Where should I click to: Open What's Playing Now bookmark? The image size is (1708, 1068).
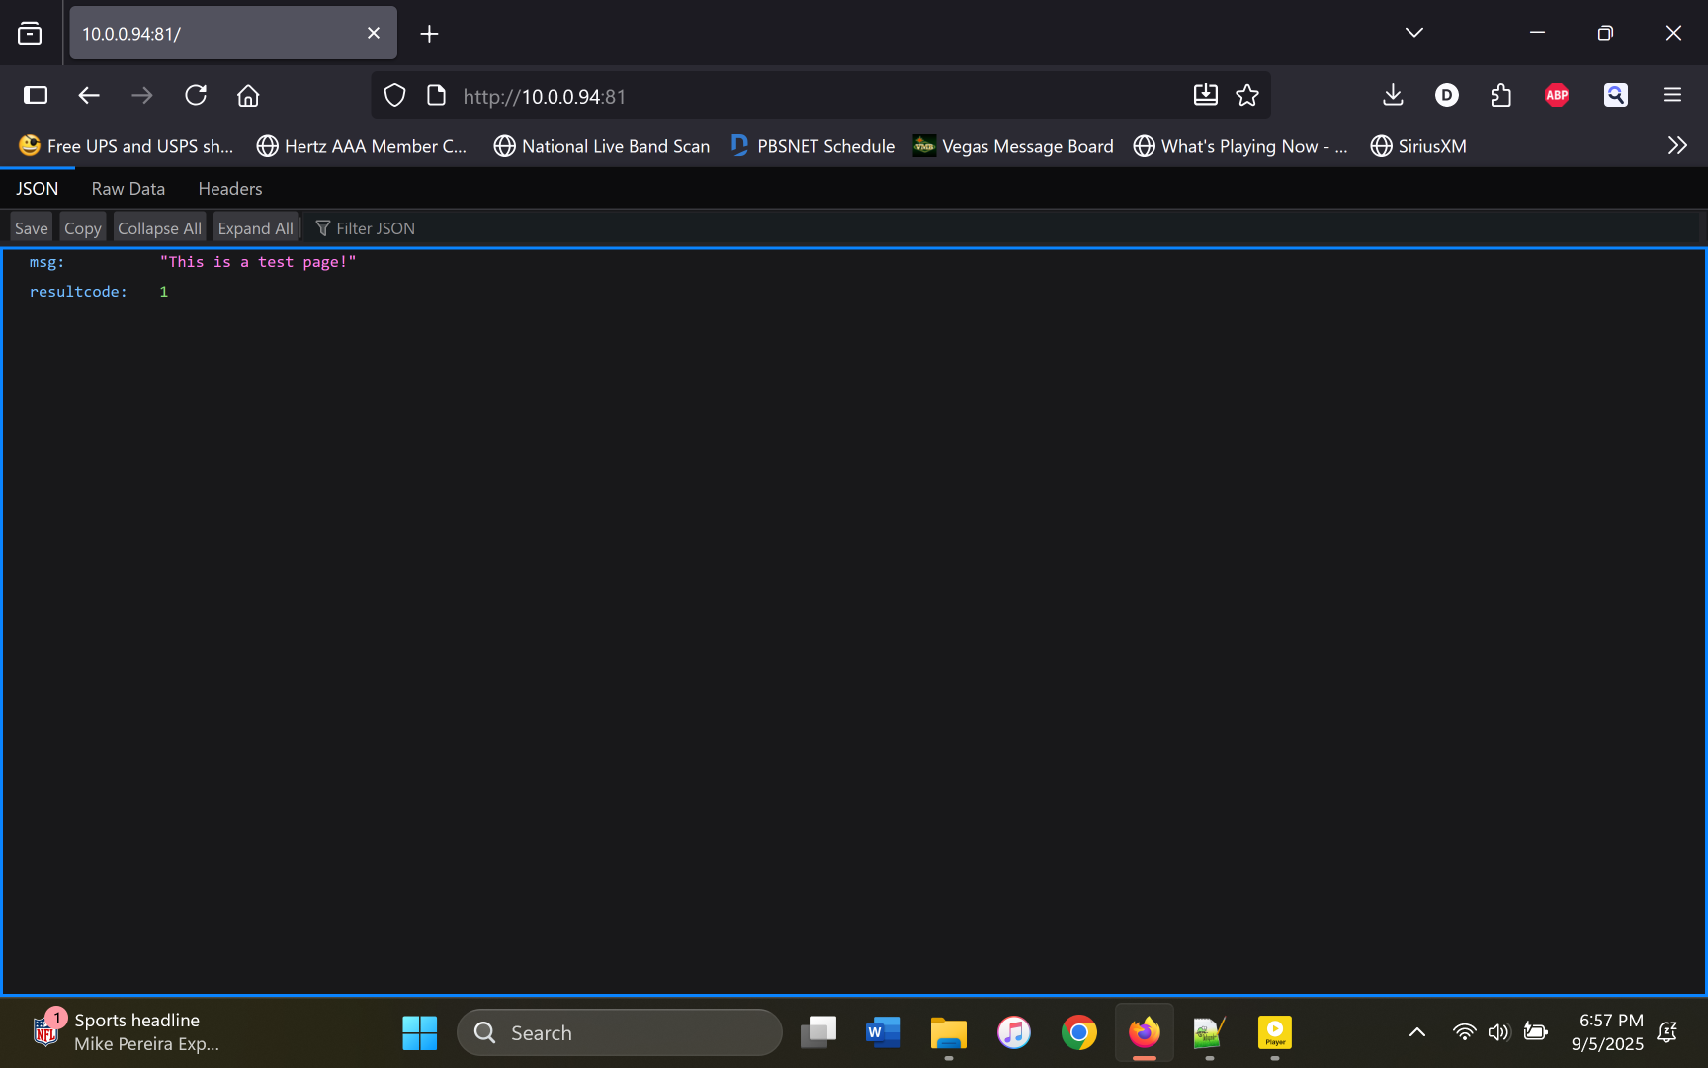click(x=1240, y=146)
